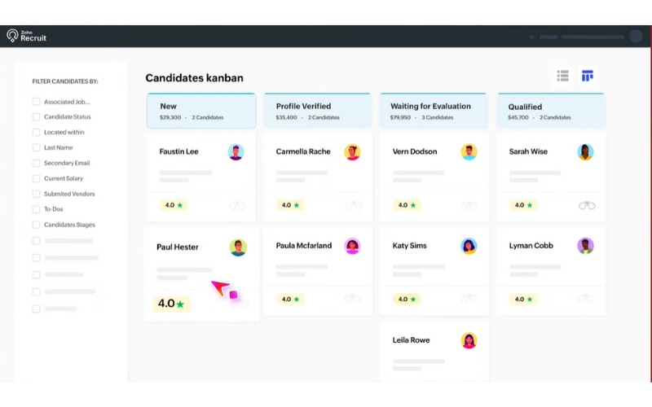Viewport: 652px width, 407px height.
Task: Click binoculars icon on Sarah Wise card
Action: tap(587, 205)
